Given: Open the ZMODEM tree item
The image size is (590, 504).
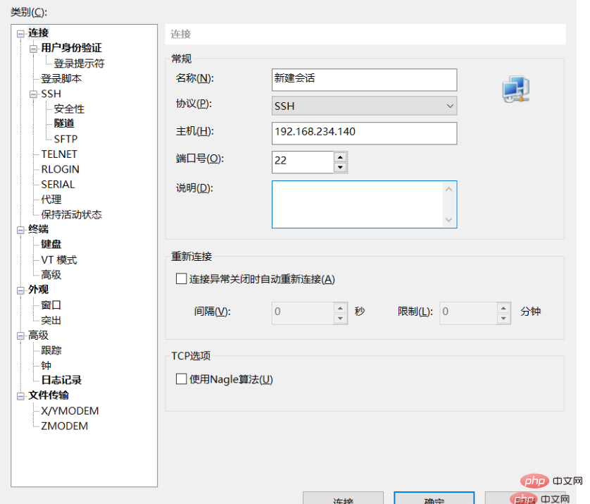Looking at the screenshot, I should (65, 426).
